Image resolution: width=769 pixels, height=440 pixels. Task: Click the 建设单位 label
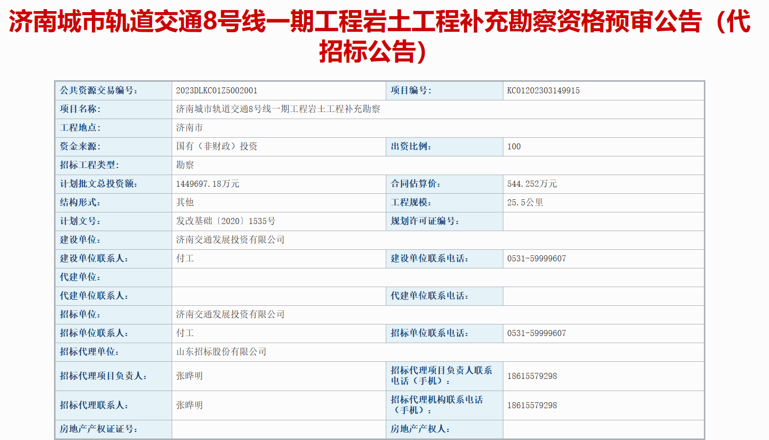pyautogui.click(x=80, y=240)
